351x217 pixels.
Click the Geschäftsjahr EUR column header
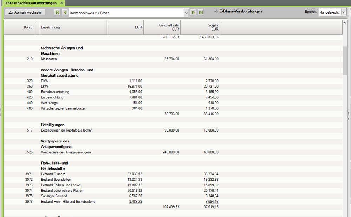click(x=162, y=27)
